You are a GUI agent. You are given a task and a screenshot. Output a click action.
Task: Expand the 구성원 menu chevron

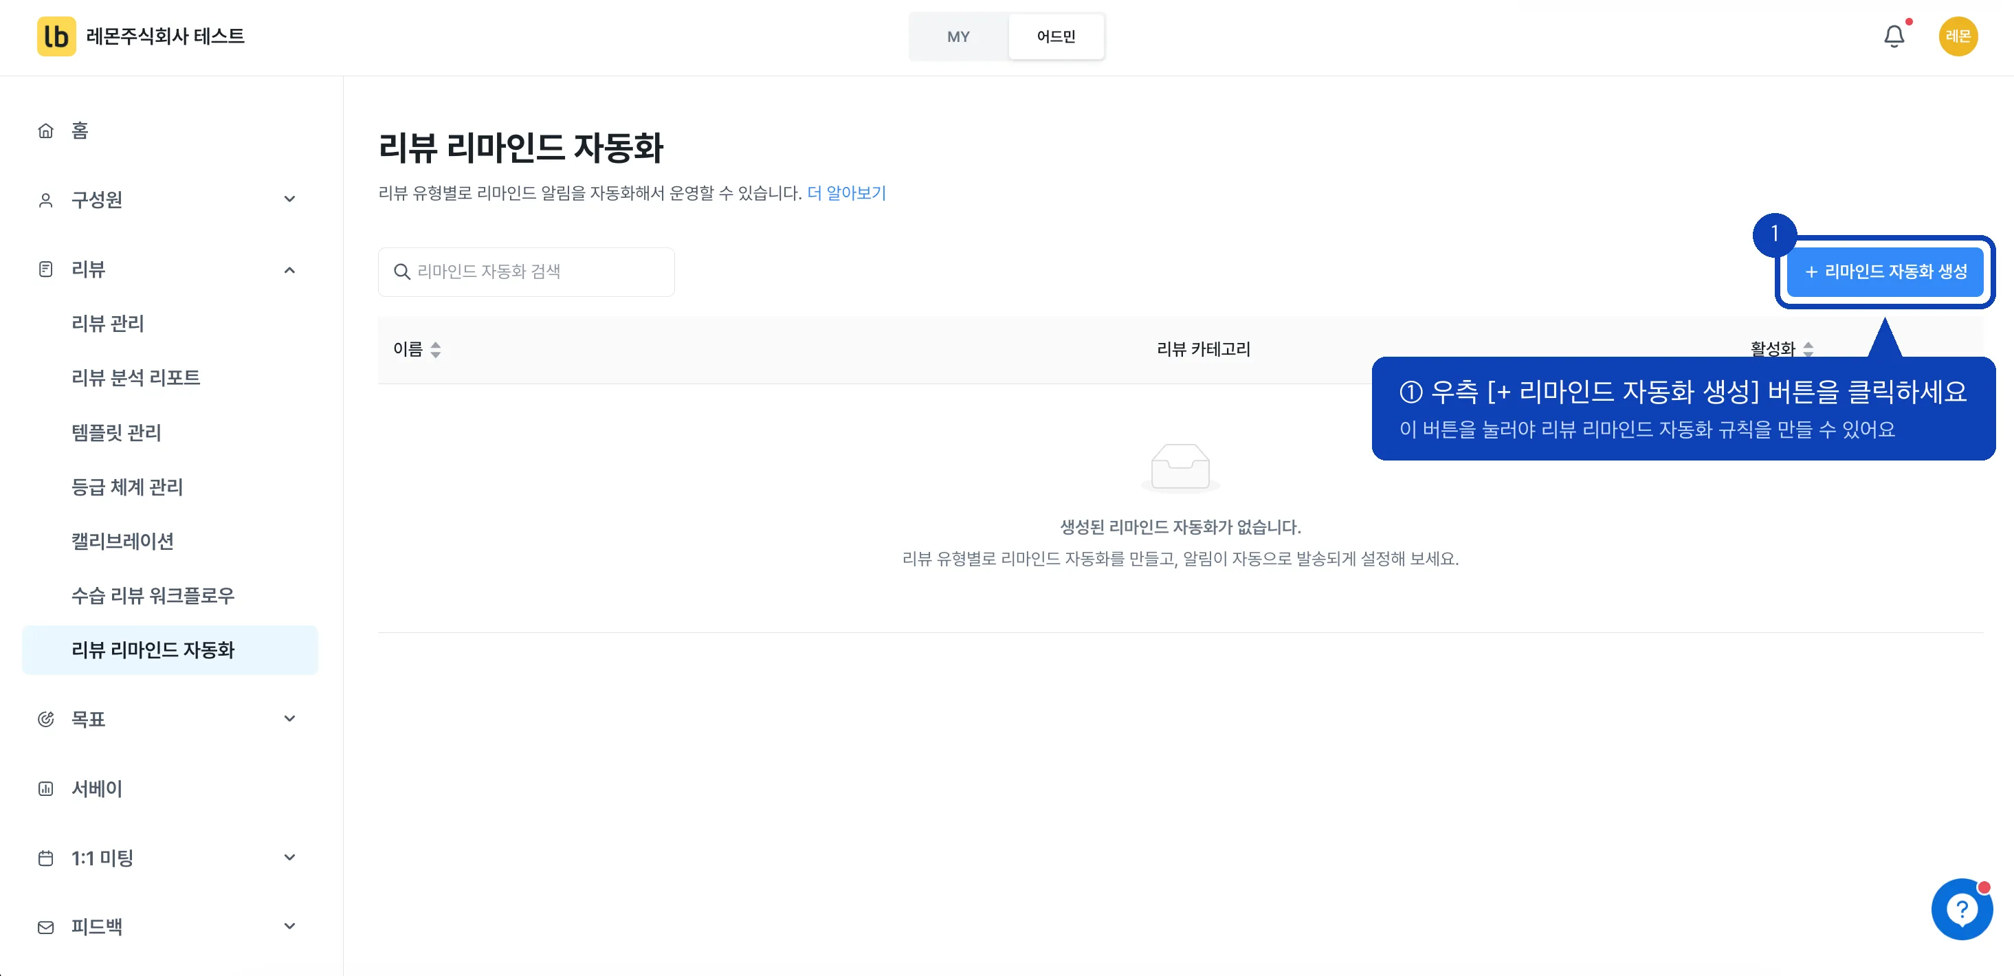coord(289,199)
